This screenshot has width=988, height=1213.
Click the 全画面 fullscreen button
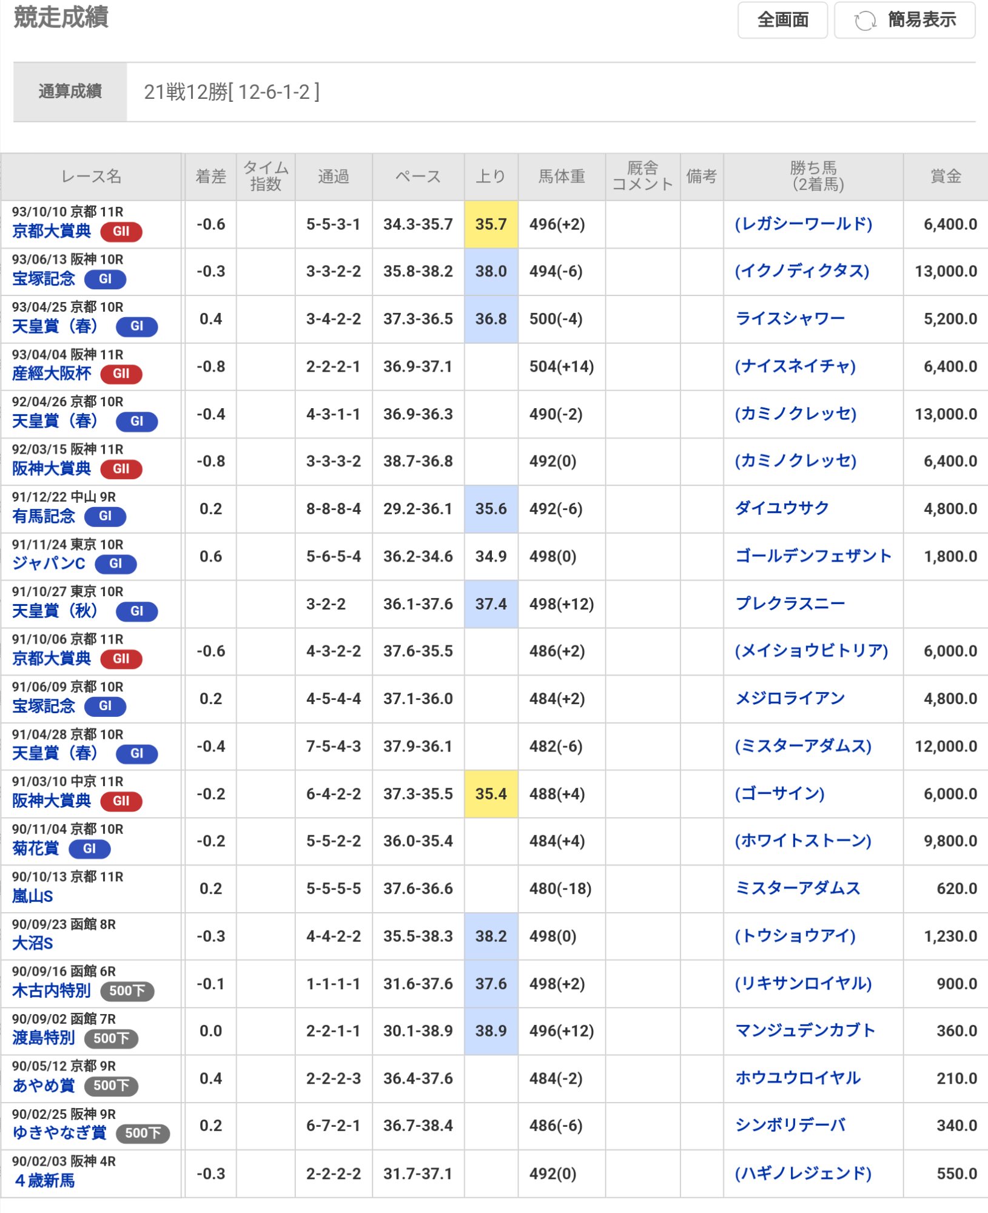coord(782,20)
